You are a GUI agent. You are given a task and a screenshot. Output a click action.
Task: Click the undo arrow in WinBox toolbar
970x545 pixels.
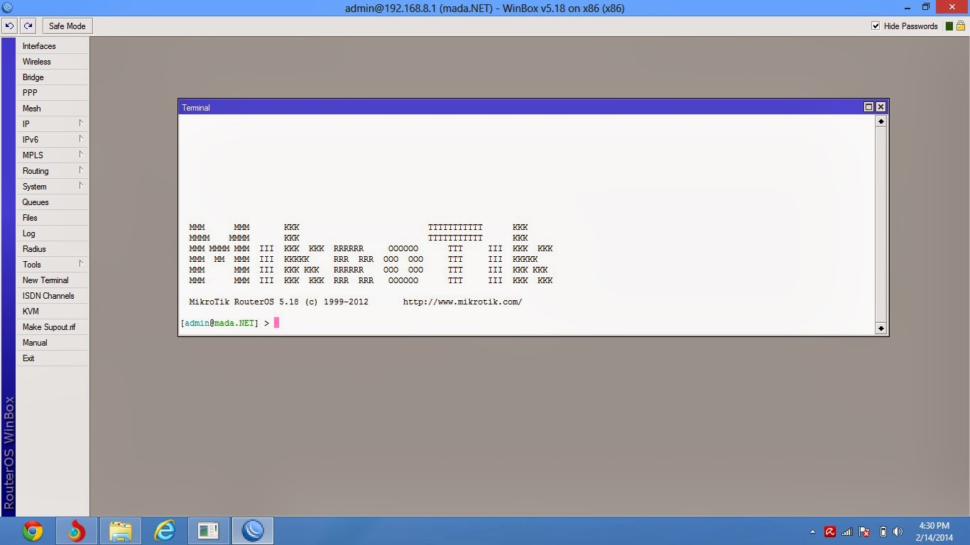click(10, 26)
